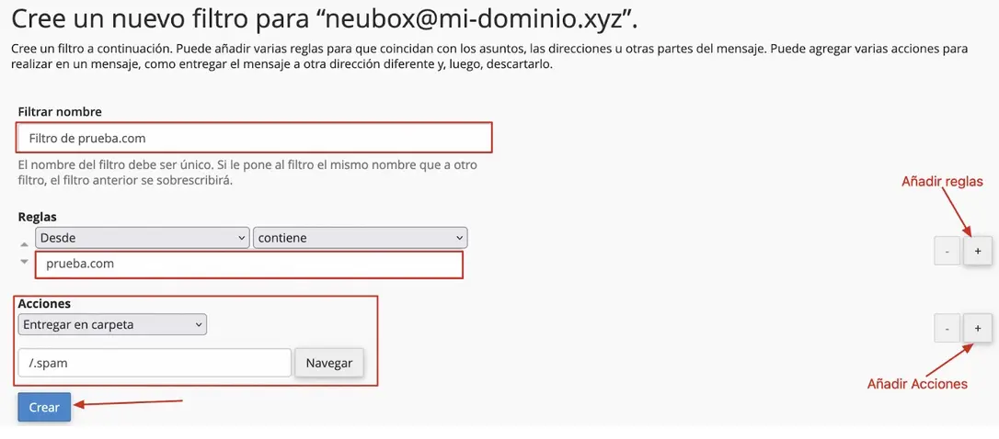Click the red "Añadir Acciones" annotation text
999x439 pixels.
click(x=917, y=384)
